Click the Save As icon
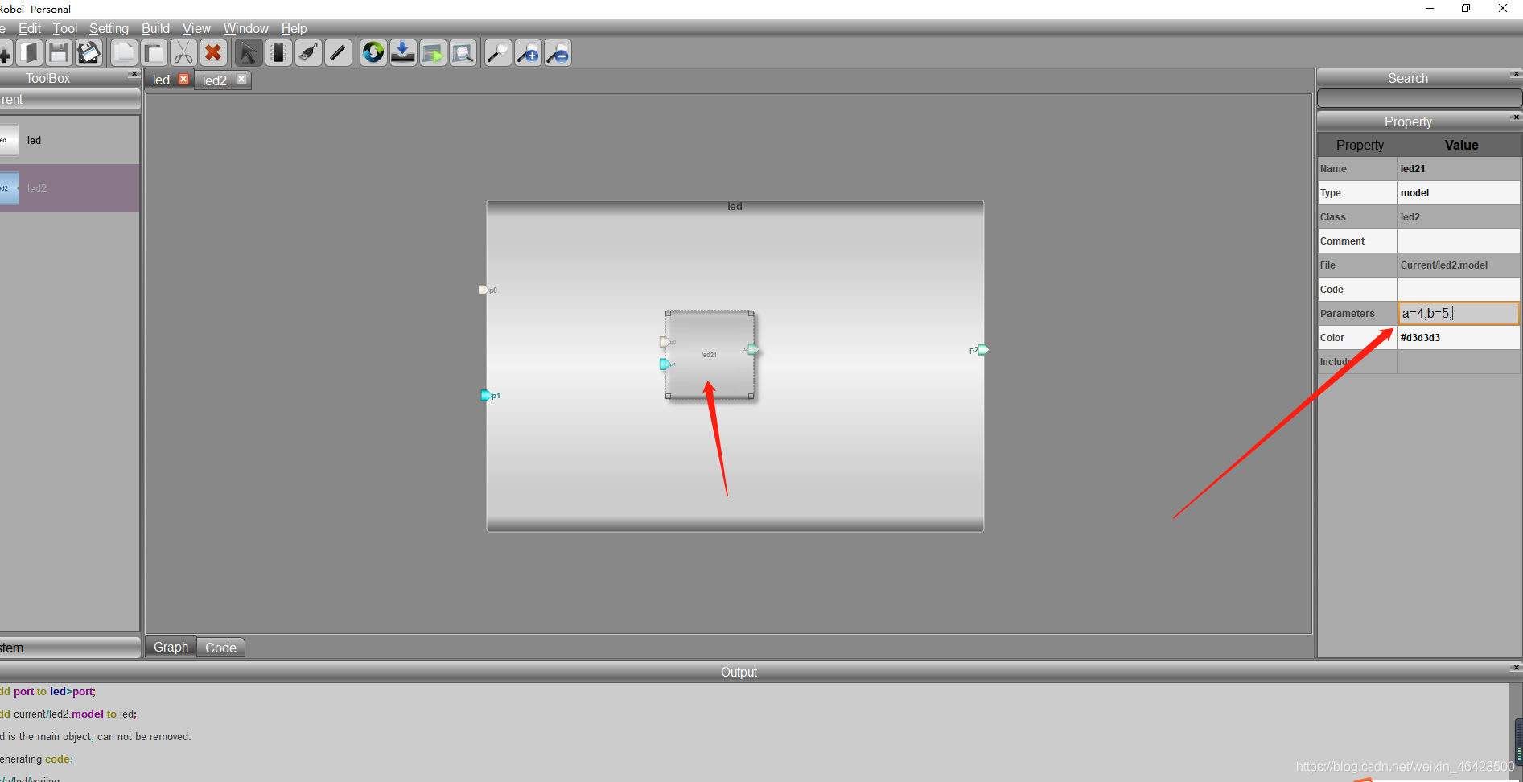The width and height of the screenshot is (1523, 782). [88, 53]
